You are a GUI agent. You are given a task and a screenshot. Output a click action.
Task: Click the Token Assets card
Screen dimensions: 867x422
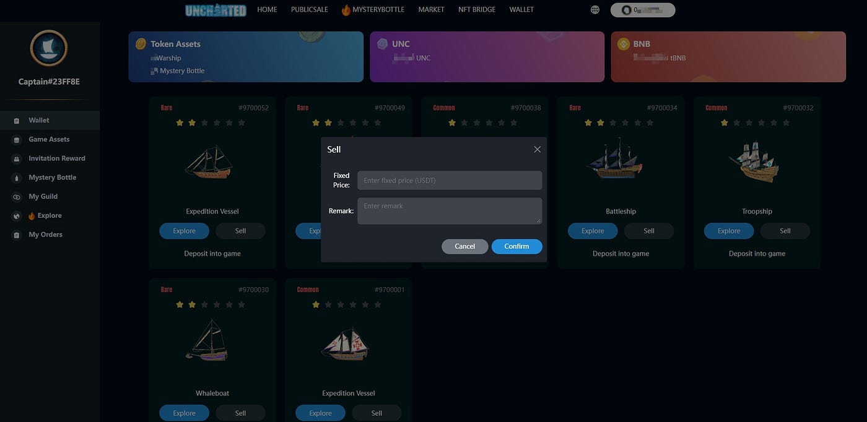tap(246, 57)
